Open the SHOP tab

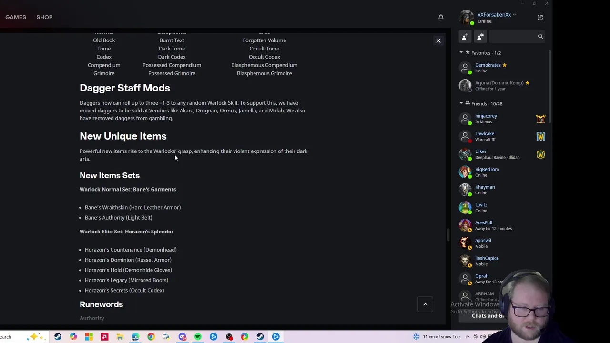[44, 17]
